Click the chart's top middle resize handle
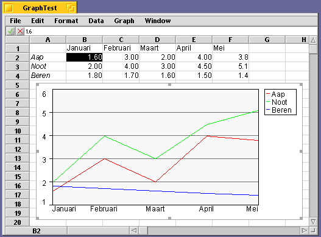 [x=169, y=85]
